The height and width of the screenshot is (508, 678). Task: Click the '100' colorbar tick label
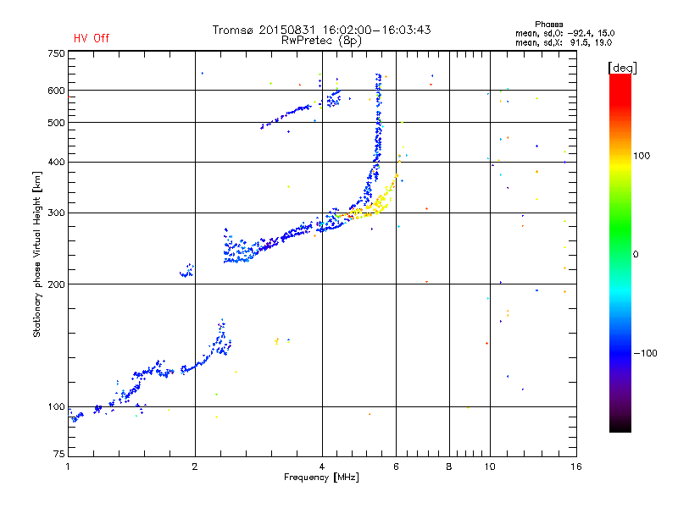pyautogui.click(x=642, y=156)
